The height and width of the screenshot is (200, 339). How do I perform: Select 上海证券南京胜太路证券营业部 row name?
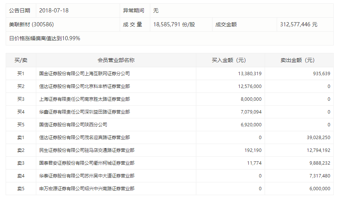[x=84, y=99]
